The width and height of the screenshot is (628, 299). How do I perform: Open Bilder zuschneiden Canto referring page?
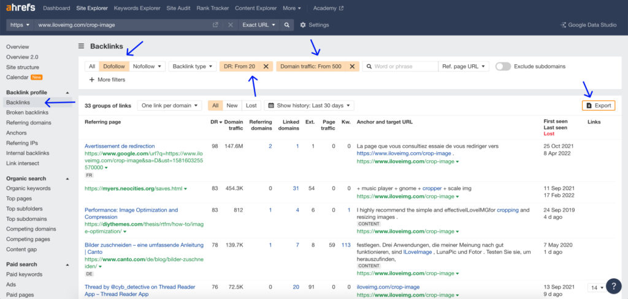144,249
